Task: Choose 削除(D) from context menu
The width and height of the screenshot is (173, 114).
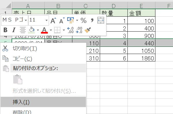Action: tap(43, 111)
